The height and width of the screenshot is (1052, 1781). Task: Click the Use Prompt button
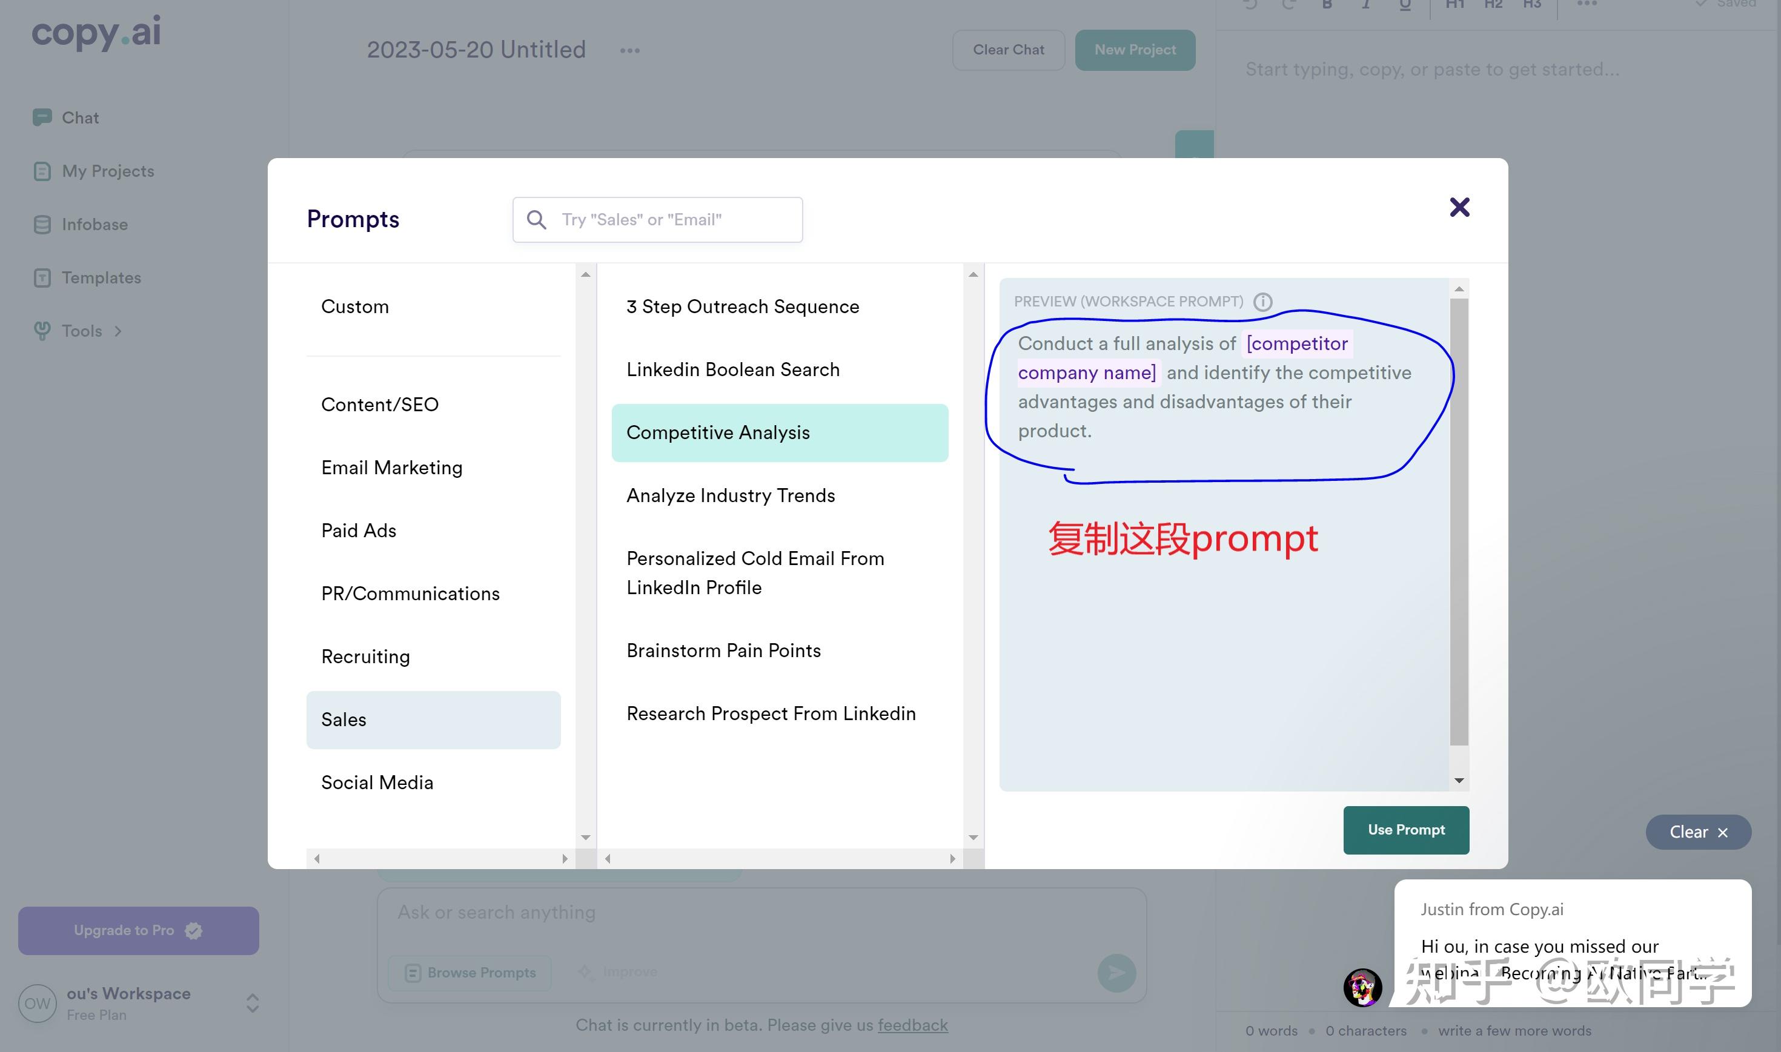pyautogui.click(x=1405, y=829)
